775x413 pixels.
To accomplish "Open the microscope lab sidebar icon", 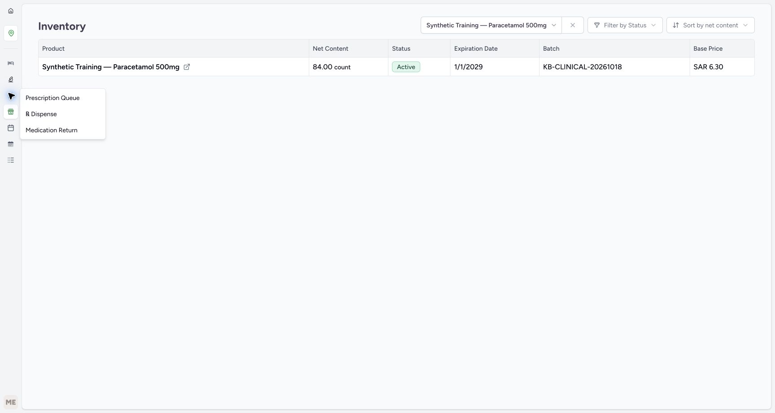I will [11, 79].
